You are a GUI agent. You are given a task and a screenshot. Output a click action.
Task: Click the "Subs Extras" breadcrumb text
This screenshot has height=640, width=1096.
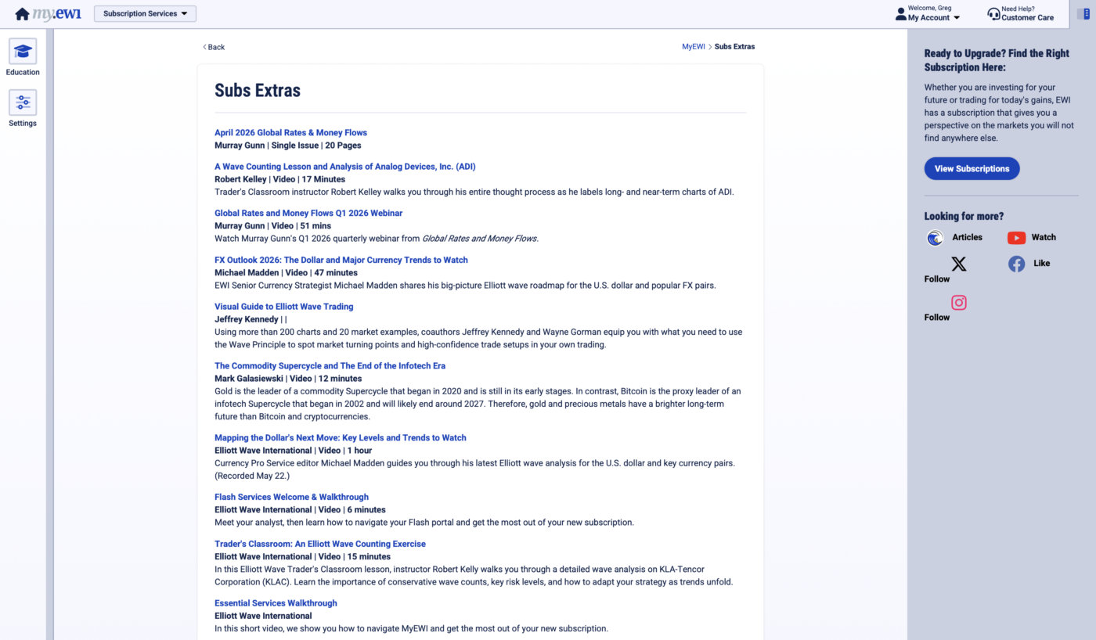[x=735, y=47]
